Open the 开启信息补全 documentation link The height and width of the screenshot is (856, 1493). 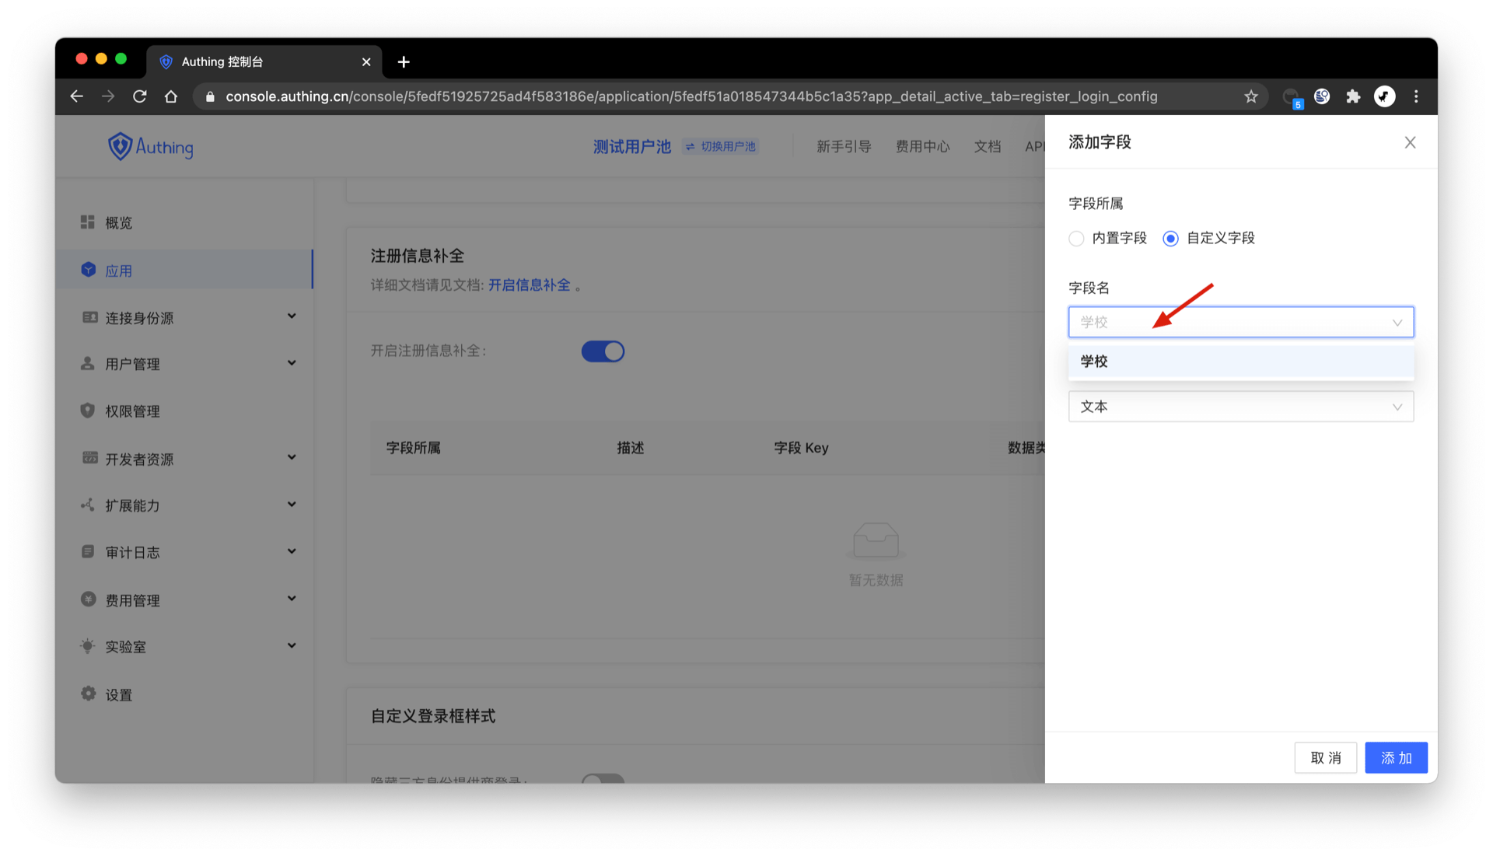point(529,285)
